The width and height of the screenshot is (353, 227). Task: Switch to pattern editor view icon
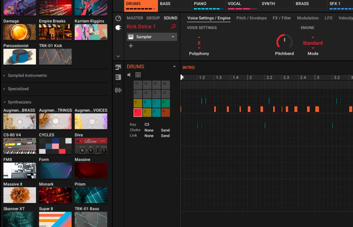click(x=118, y=67)
